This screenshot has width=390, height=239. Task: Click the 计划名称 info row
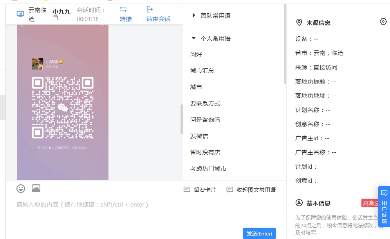312,110
